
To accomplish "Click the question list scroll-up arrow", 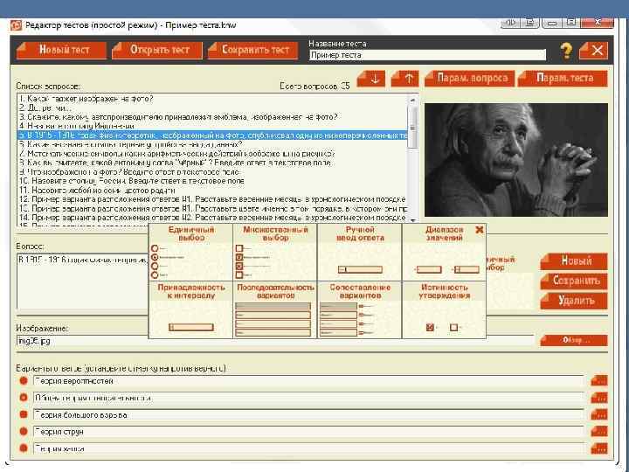I will 412,99.
